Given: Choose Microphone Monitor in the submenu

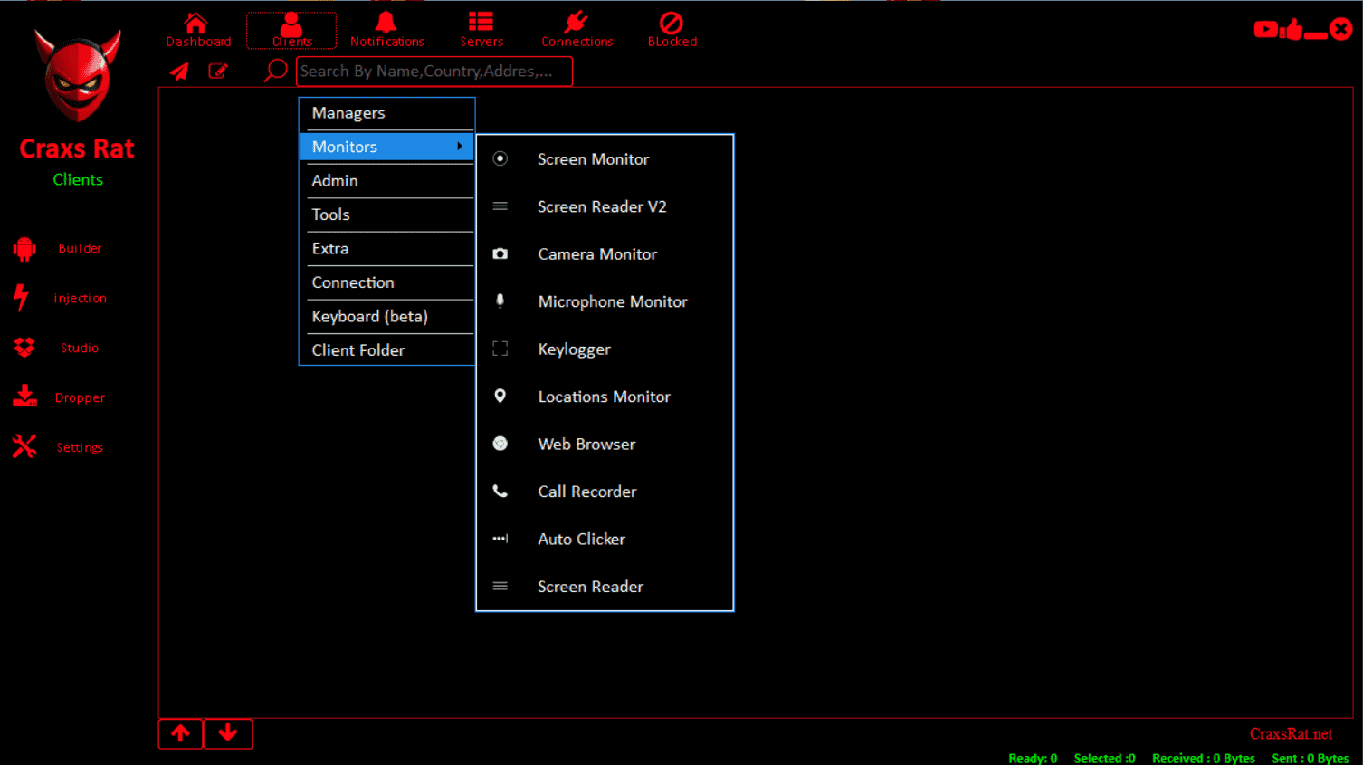Looking at the screenshot, I should [x=605, y=301].
